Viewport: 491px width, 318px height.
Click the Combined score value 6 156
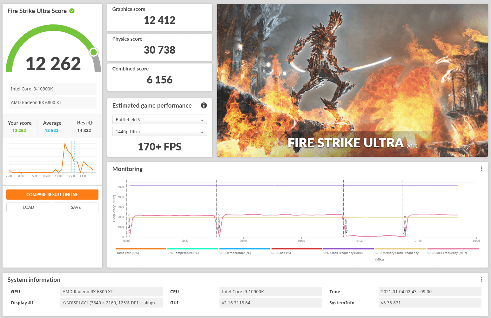[x=160, y=80]
